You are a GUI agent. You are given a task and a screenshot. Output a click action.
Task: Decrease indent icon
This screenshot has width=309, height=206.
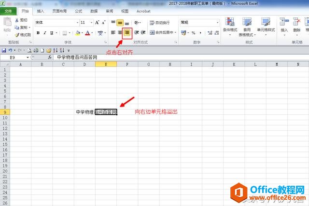pyautogui.click(x=136, y=32)
